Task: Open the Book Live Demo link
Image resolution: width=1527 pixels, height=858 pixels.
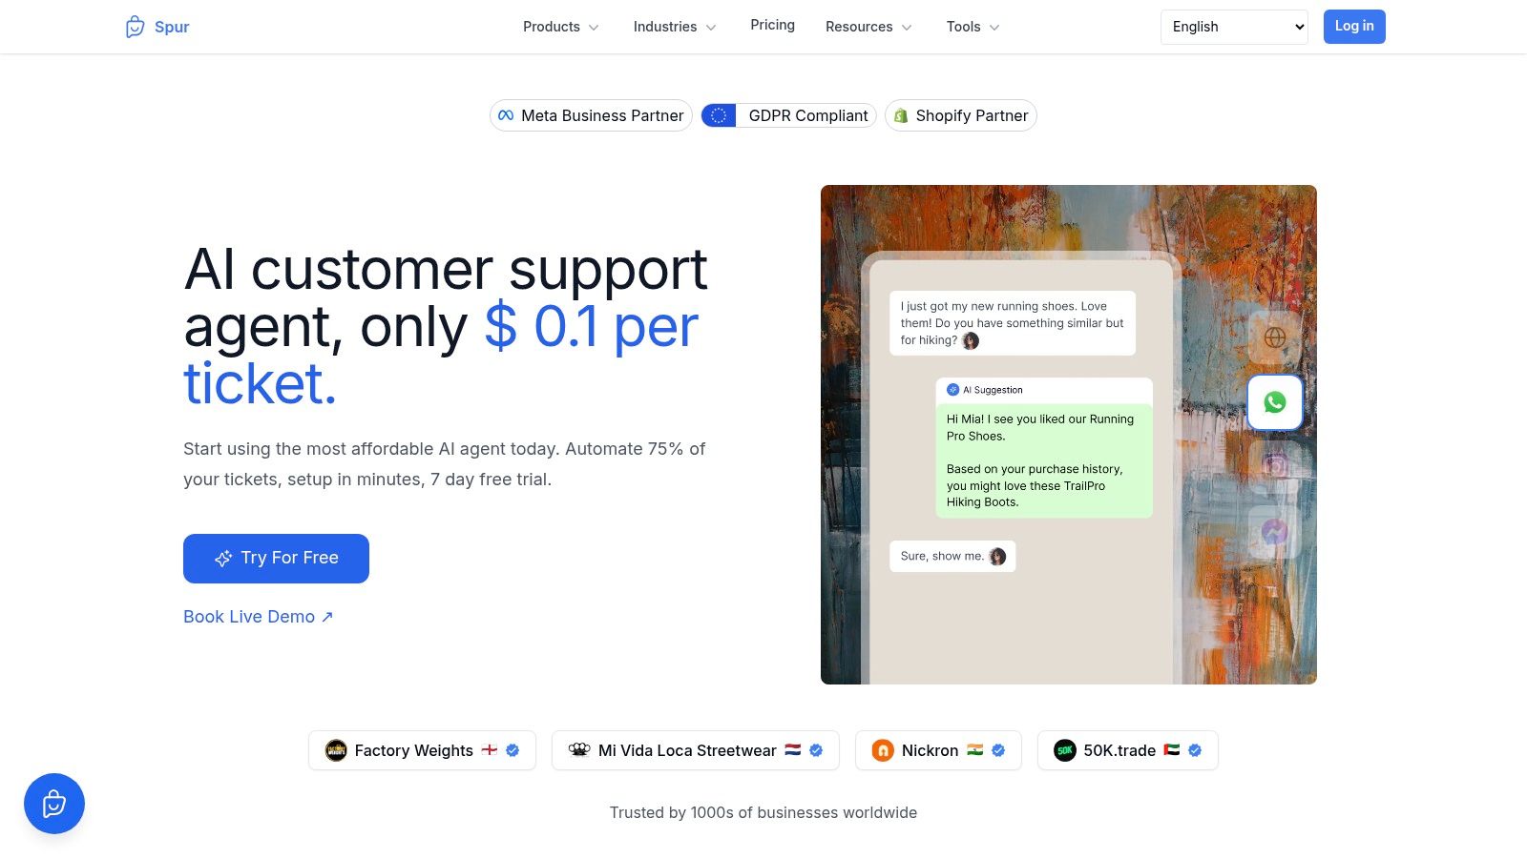Action: click(259, 617)
